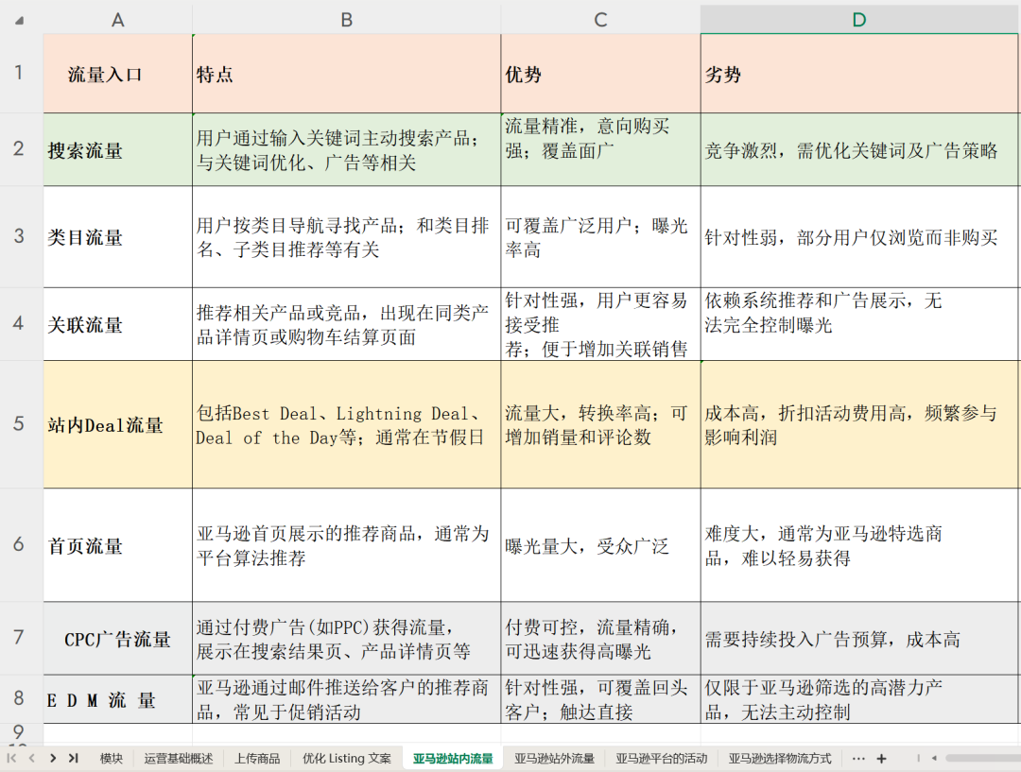This screenshot has height=772, width=1021.
Task: Select row 7 header
Action: coord(20,638)
